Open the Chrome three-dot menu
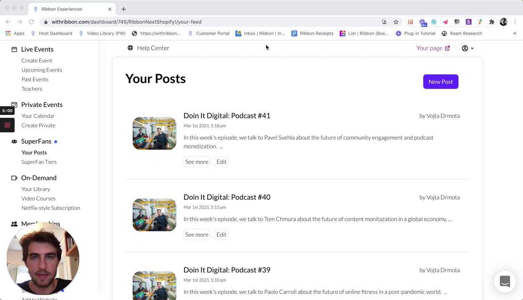Screen dimensions: 523x300 tap(515, 22)
